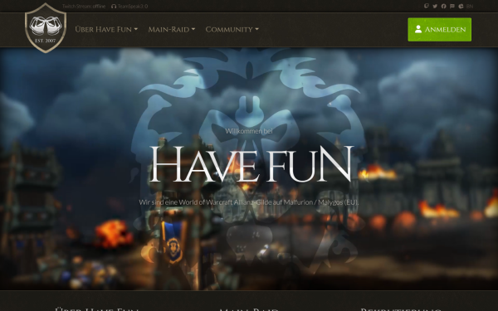498x311 pixels.
Task: Click the large HAVE FUN title
Action: (x=251, y=164)
